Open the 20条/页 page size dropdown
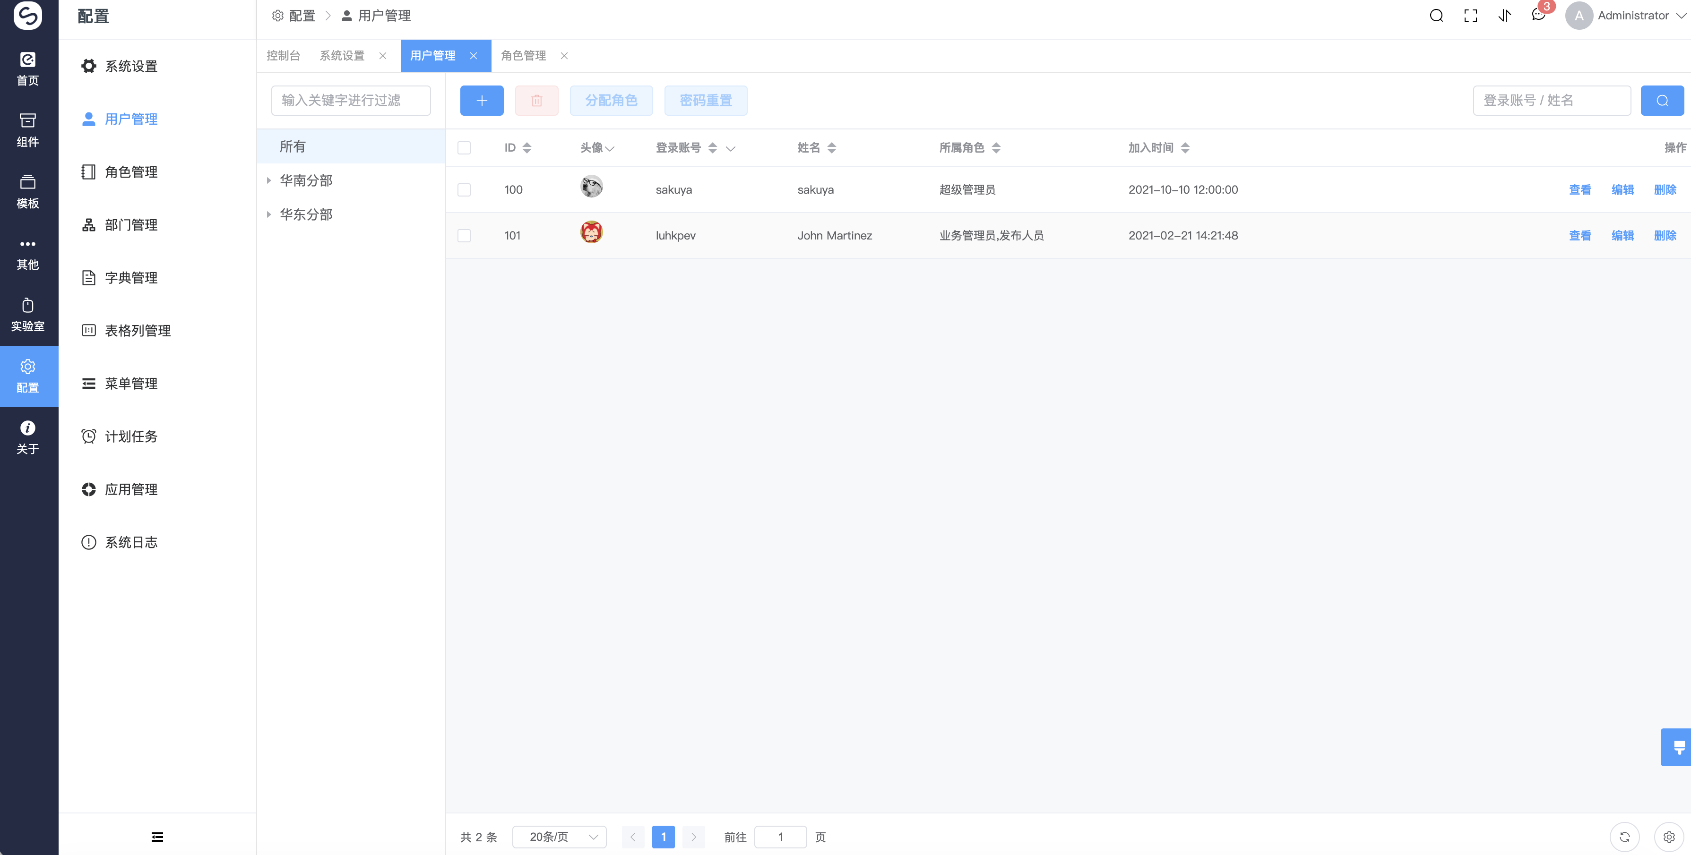1691x855 pixels. pyautogui.click(x=559, y=837)
